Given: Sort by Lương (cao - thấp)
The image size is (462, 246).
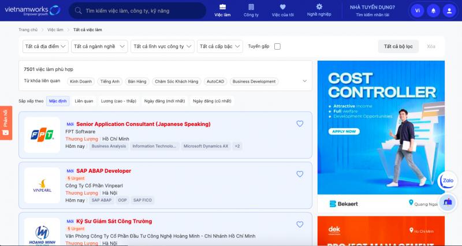Looking at the screenshot, I should 119,101.
